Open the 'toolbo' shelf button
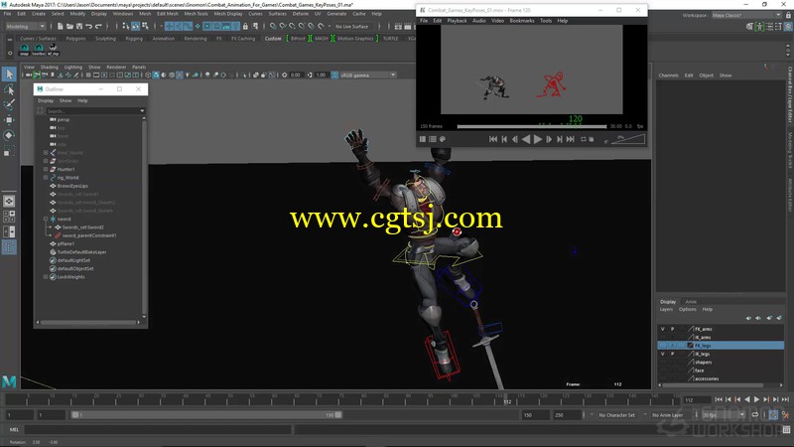Image resolution: width=794 pixels, height=447 pixels. click(39, 49)
